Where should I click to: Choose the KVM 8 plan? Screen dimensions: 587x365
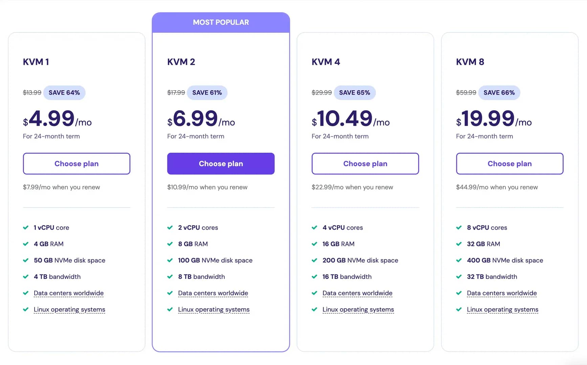(x=509, y=164)
